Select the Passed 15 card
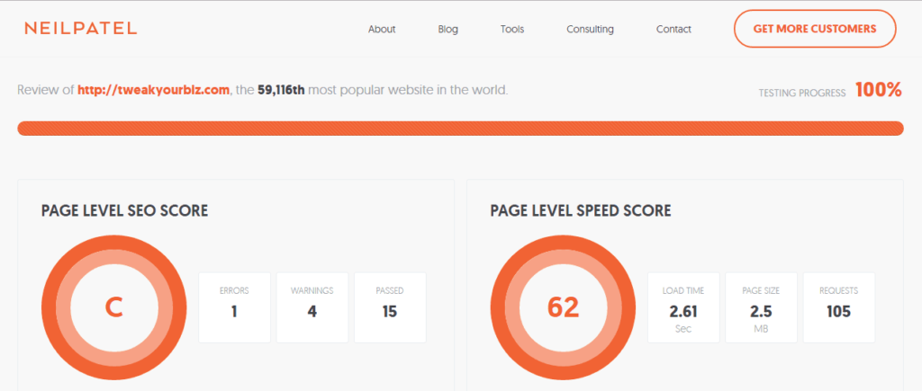 click(x=390, y=307)
